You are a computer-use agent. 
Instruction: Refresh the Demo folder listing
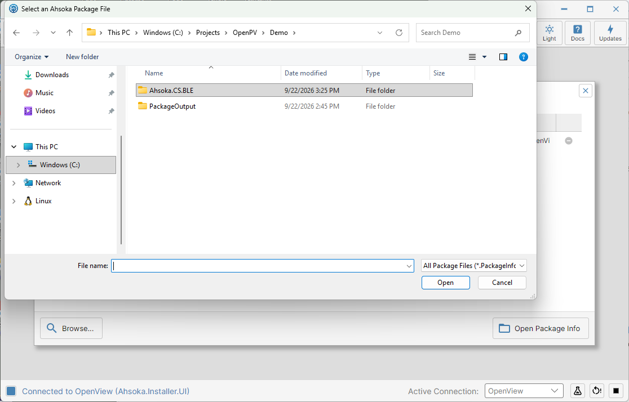(398, 33)
